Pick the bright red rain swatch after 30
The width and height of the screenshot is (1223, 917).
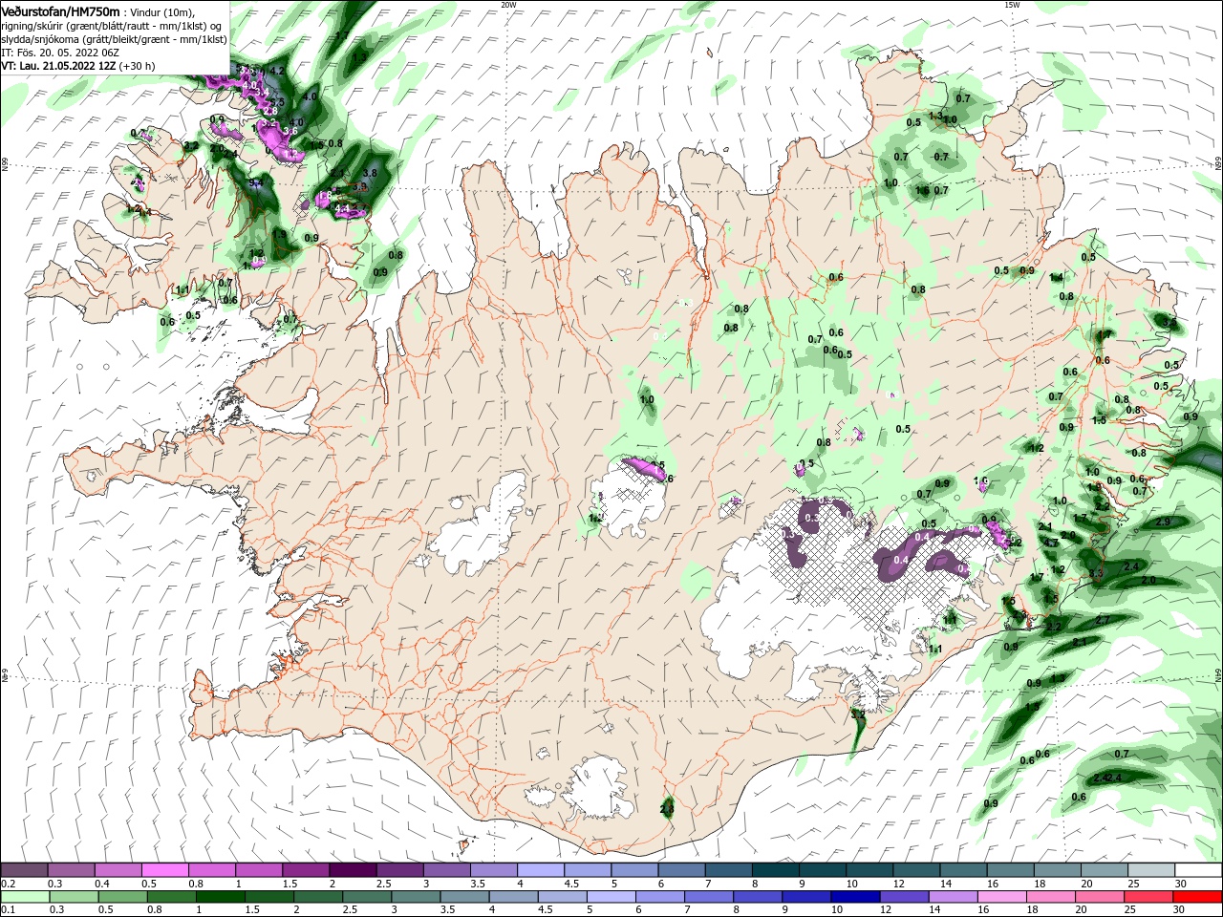1198,897
